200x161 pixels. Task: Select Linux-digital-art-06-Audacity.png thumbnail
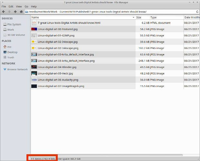click(x=34, y=80)
